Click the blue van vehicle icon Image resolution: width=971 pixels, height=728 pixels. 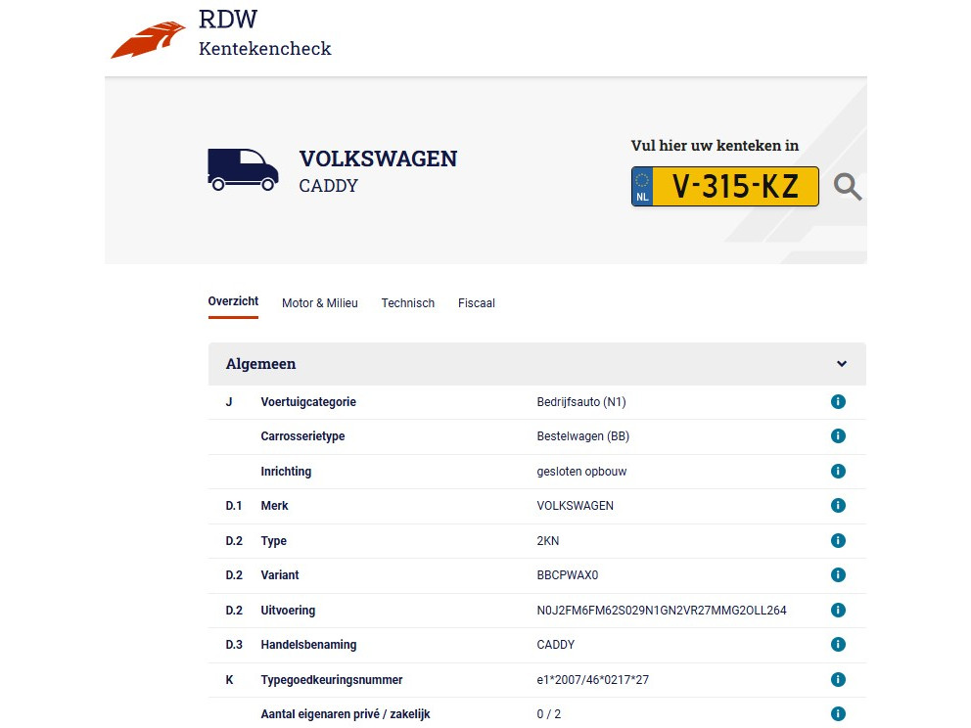pos(243,169)
